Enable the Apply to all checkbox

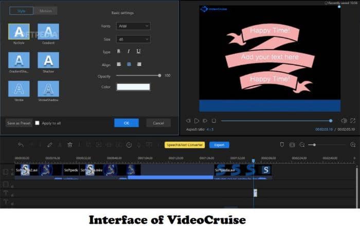point(37,123)
